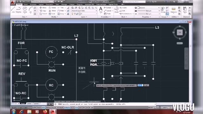The image size is (203, 114).
Task: Expand the Properties panel title
Action: (147, 17)
